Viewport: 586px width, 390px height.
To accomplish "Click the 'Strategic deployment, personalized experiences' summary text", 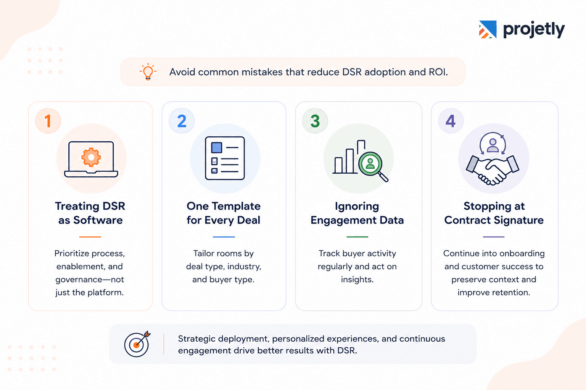I will click(x=311, y=344).
